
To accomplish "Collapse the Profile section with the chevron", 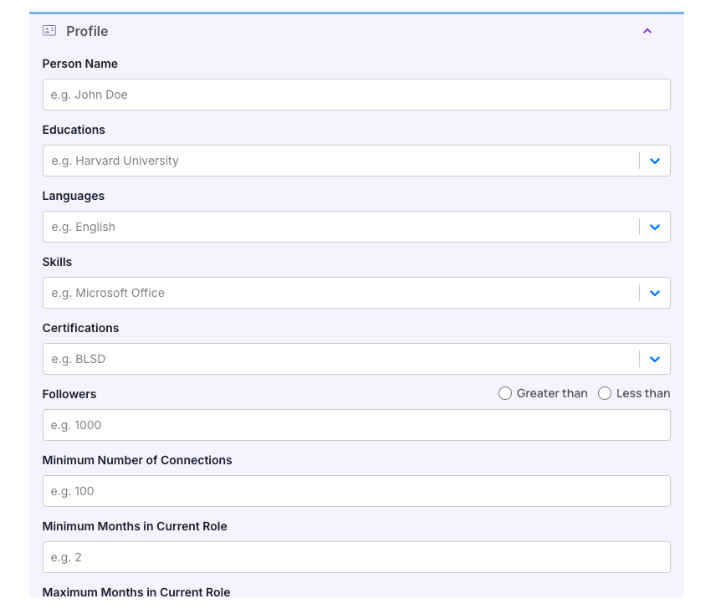I will pyautogui.click(x=647, y=31).
